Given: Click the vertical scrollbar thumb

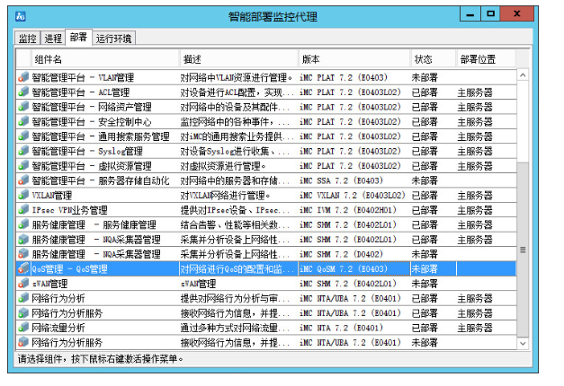Looking at the screenshot, I should 523,250.
